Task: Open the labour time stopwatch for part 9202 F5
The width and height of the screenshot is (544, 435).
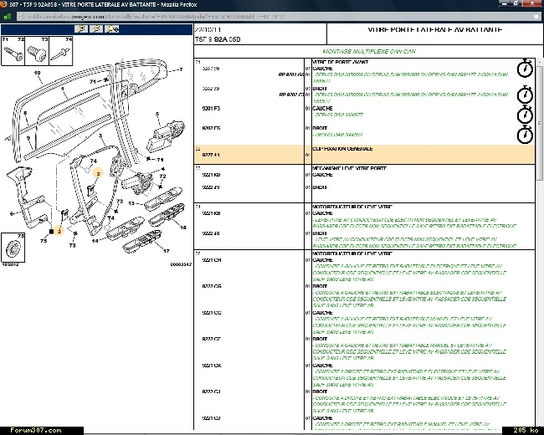Action: [525, 135]
